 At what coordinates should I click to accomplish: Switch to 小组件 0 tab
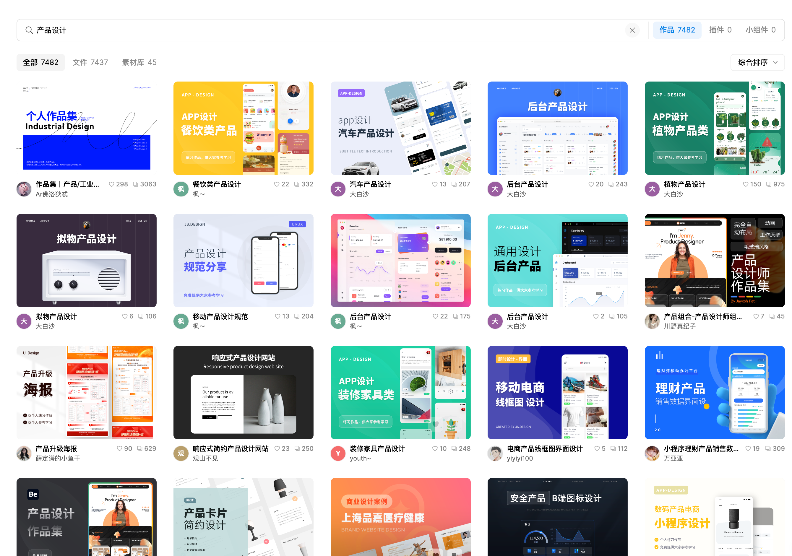click(x=760, y=30)
